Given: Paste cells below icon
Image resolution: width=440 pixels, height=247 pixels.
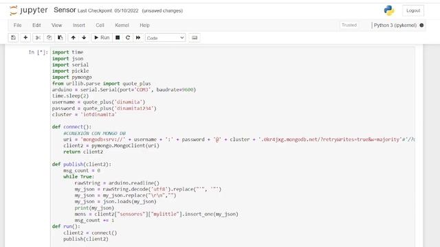Looking at the screenshot, I should point(60,38).
